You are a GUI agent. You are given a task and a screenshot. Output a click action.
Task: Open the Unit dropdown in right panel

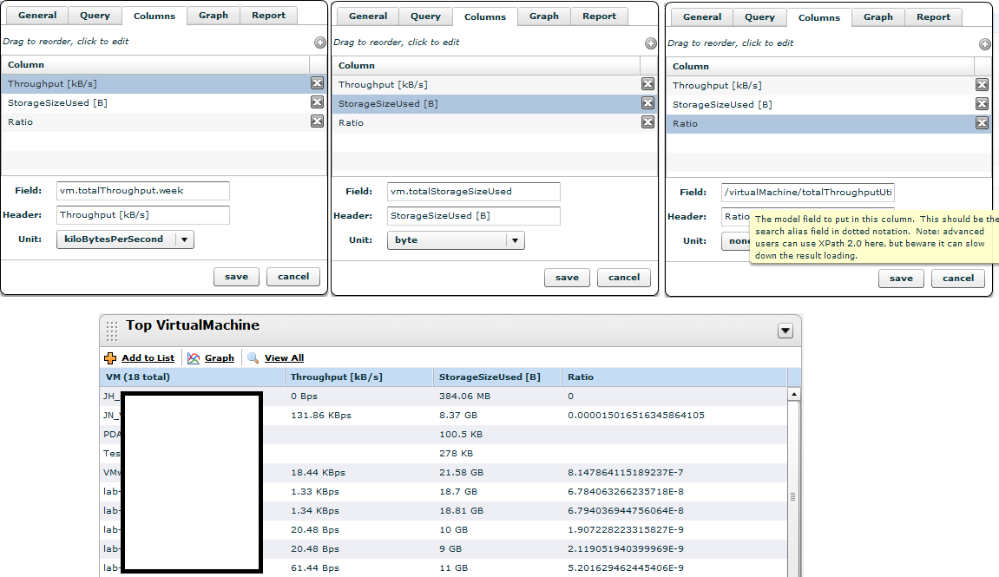tap(736, 241)
